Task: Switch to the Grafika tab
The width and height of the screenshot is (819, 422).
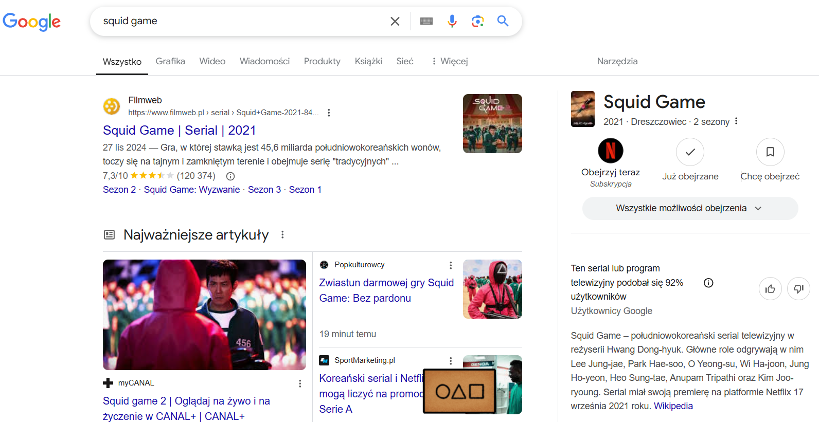Action: point(170,61)
